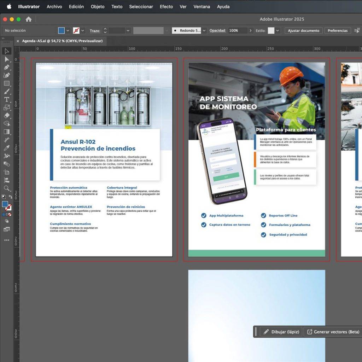Select the lasso-with-arrow tool below the Eraser
The width and height of the screenshot is (362, 362).
(7, 123)
